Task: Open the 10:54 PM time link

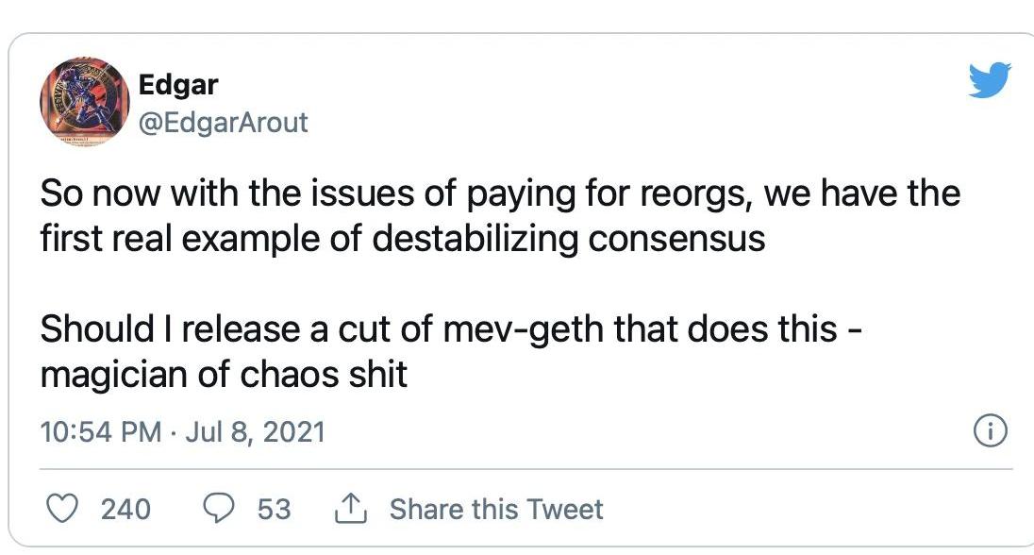Action: pos(100,432)
